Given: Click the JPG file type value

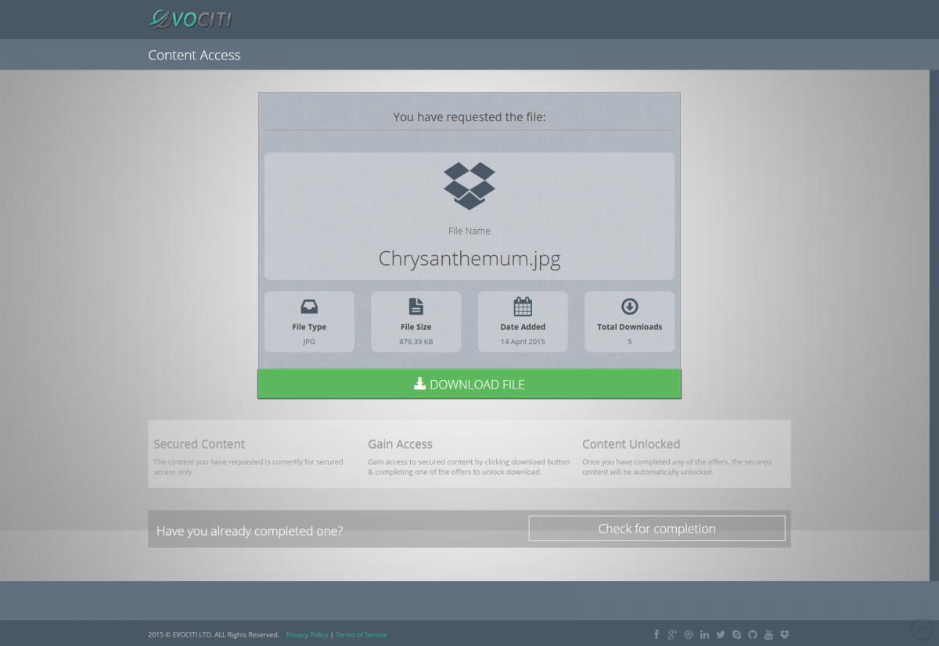Looking at the screenshot, I should (x=309, y=342).
